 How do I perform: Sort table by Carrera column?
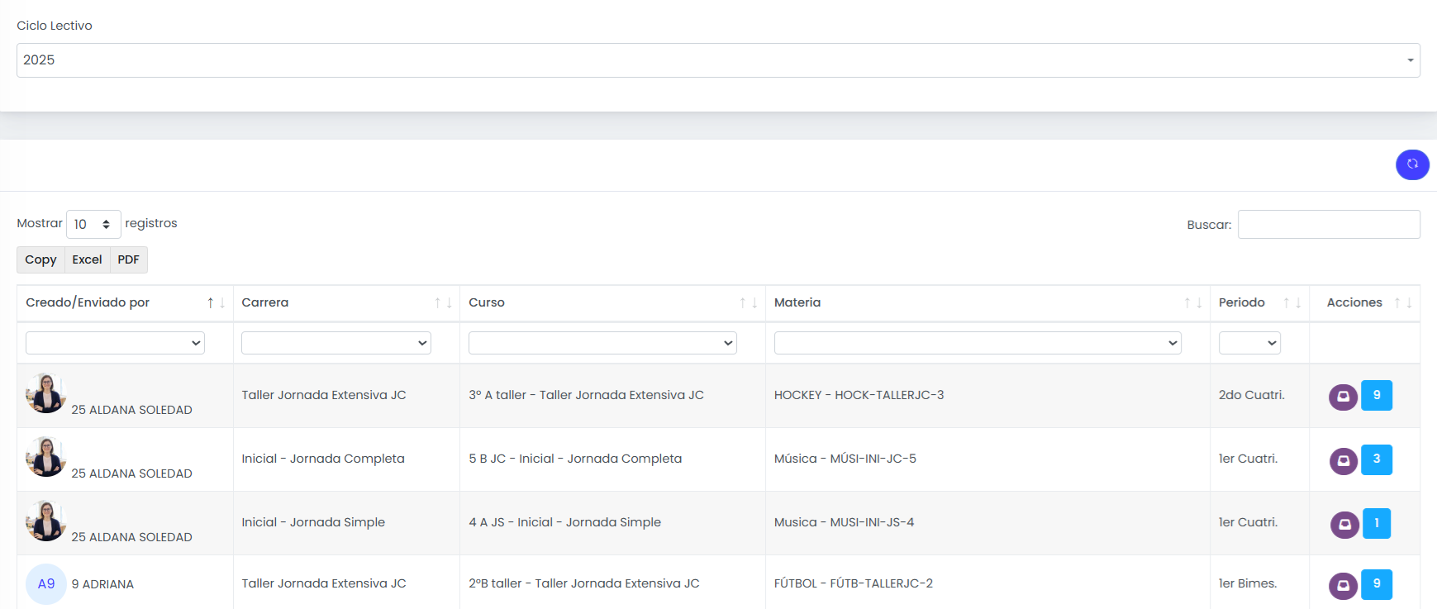point(346,302)
